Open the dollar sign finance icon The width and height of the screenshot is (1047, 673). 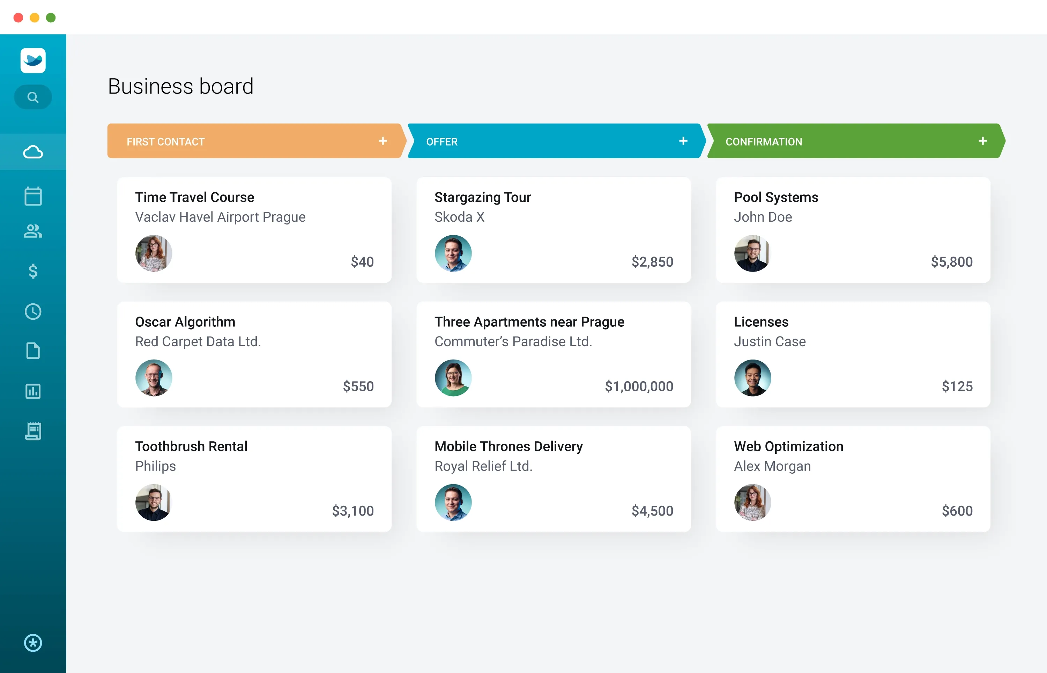(x=33, y=271)
